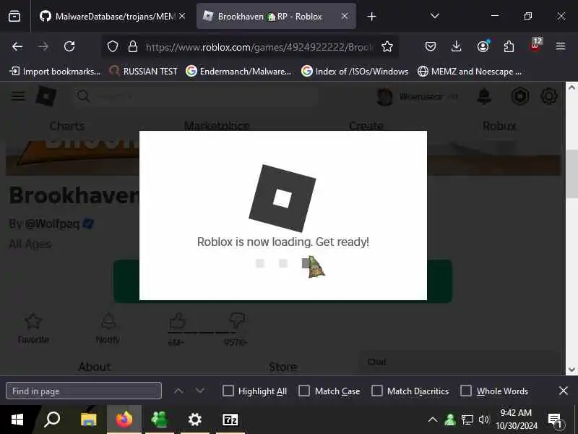This screenshot has width=578, height=434.
Task: Click the Find in page field
Action: (84, 391)
